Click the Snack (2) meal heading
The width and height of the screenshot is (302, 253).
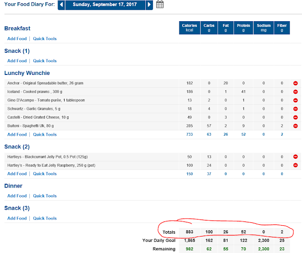click(17, 147)
